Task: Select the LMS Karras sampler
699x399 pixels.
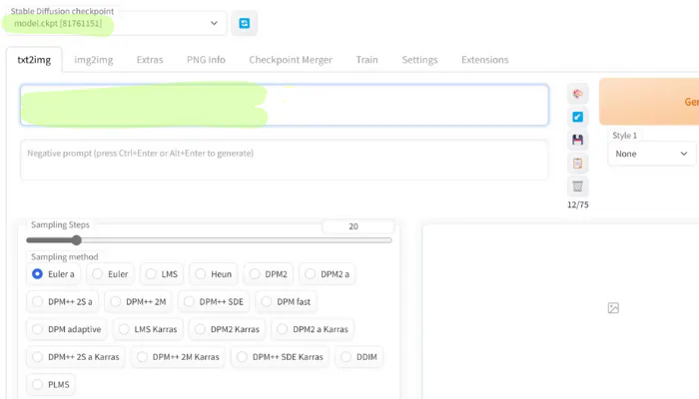Action: coord(148,329)
